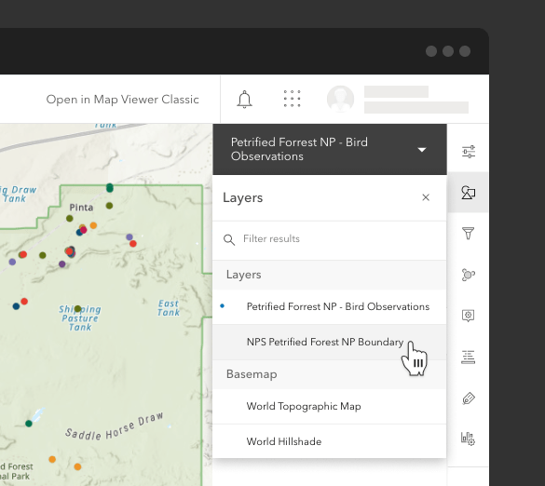This screenshot has height=486, width=545.
Task: Close the Layers popup panel
Action: [x=426, y=197]
